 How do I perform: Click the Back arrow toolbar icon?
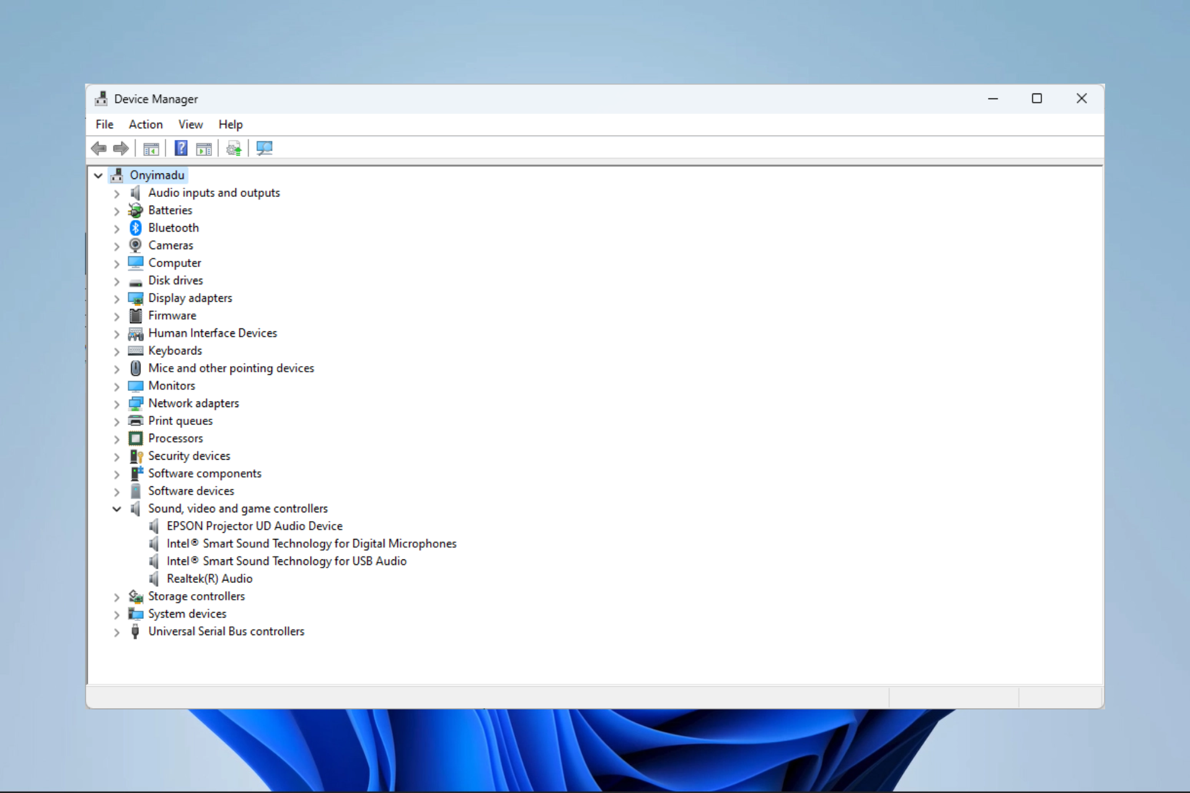pyautogui.click(x=99, y=149)
